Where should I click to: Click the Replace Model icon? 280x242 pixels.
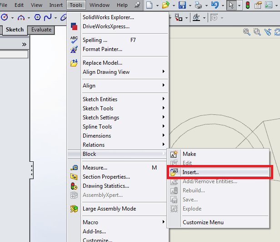pyautogui.click(x=74, y=63)
